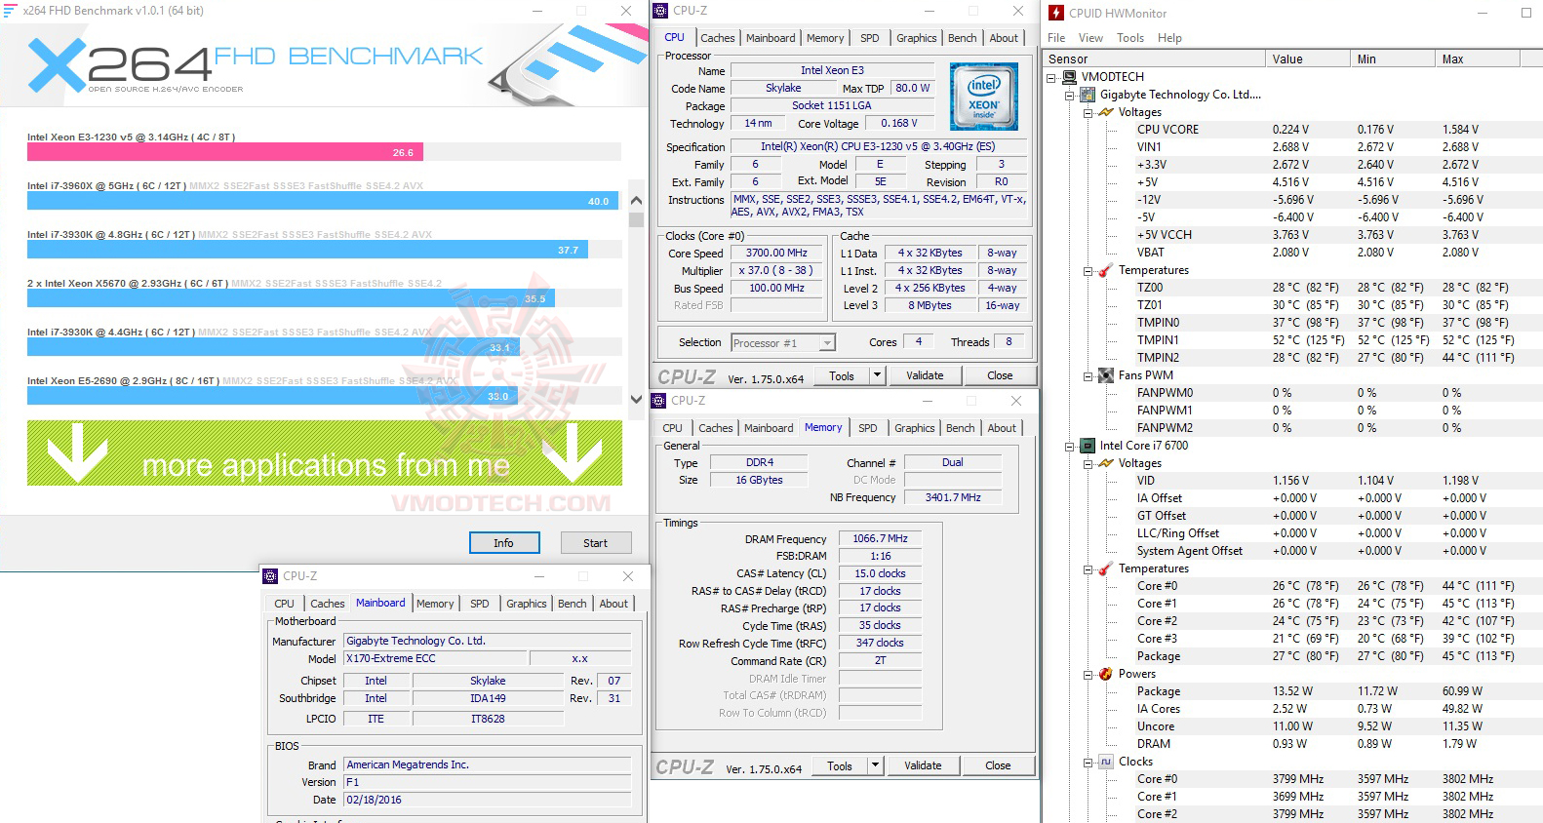Click the x264 results scrollbar down arrow
1543x823 pixels.
click(x=636, y=399)
